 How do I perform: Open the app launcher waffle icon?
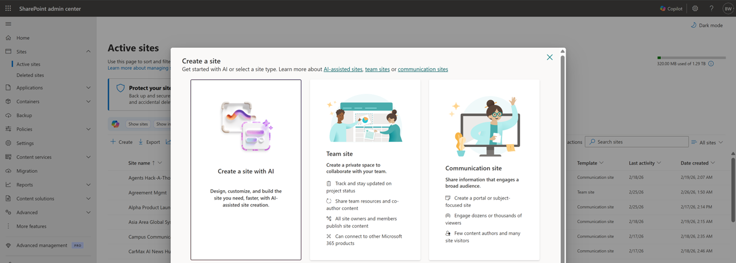point(8,8)
